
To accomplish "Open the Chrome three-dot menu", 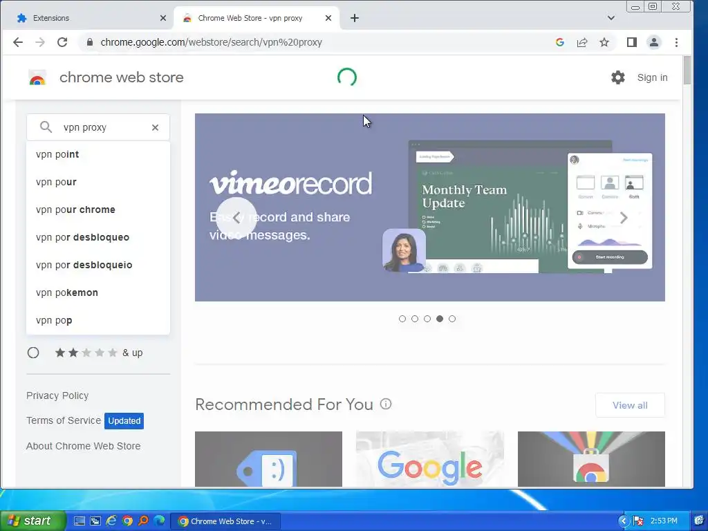I will point(676,42).
